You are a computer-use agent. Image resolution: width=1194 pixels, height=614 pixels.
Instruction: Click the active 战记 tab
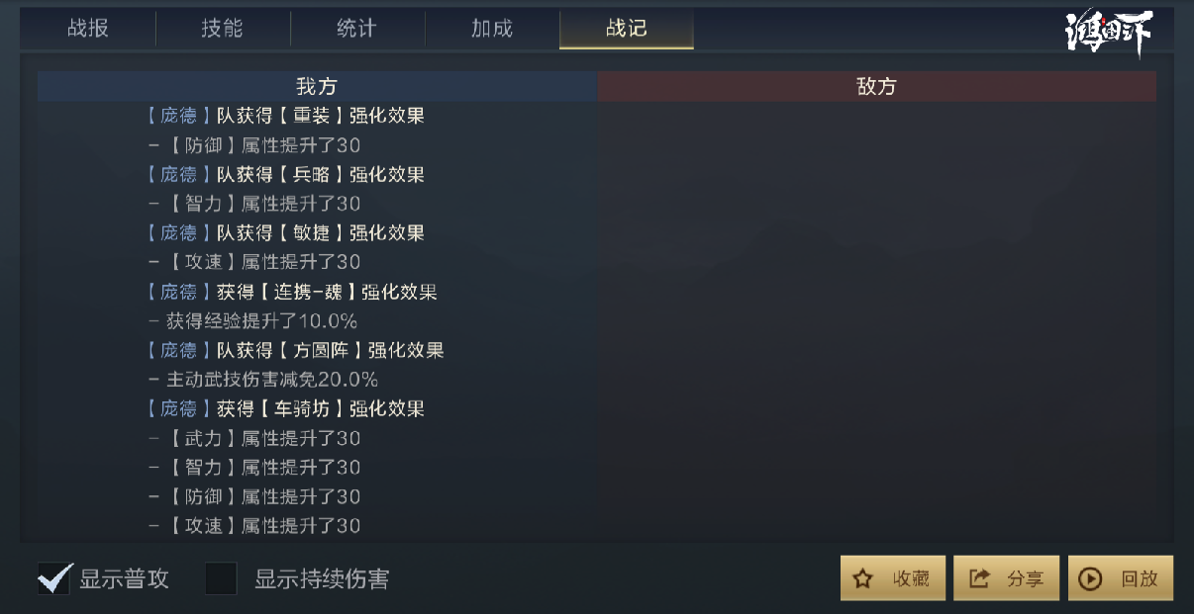(x=627, y=29)
